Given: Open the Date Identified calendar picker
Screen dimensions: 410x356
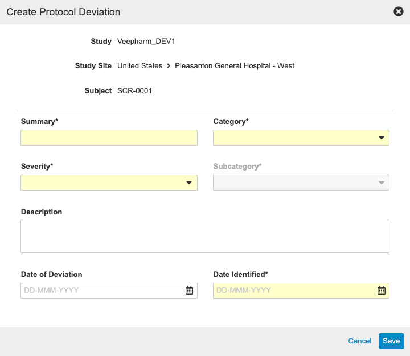Looking at the screenshot, I should tap(382, 291).
